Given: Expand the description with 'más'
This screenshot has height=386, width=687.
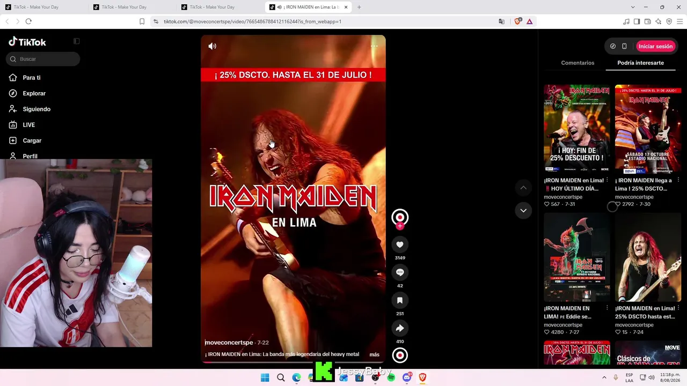Looking at the screenshot, I should pyautogui.click(x=375, y=354).
